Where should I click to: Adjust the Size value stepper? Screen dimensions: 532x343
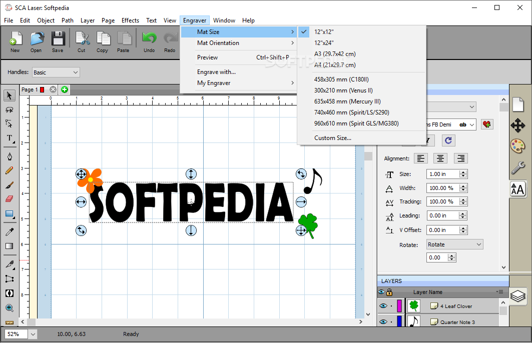pos(463,174)
